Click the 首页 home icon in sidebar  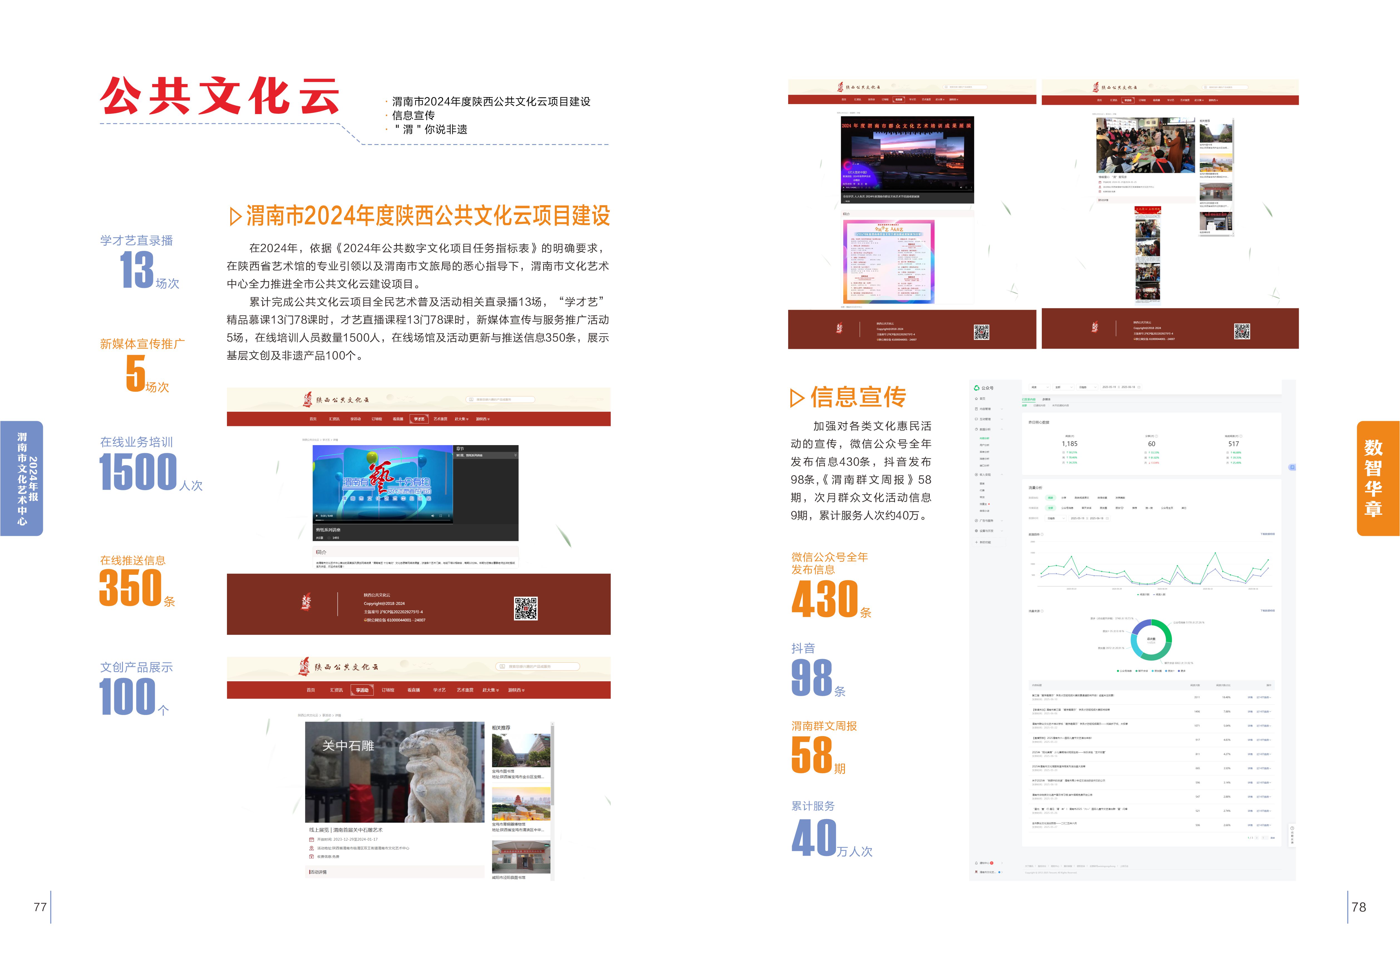click(x=976, y=399)
